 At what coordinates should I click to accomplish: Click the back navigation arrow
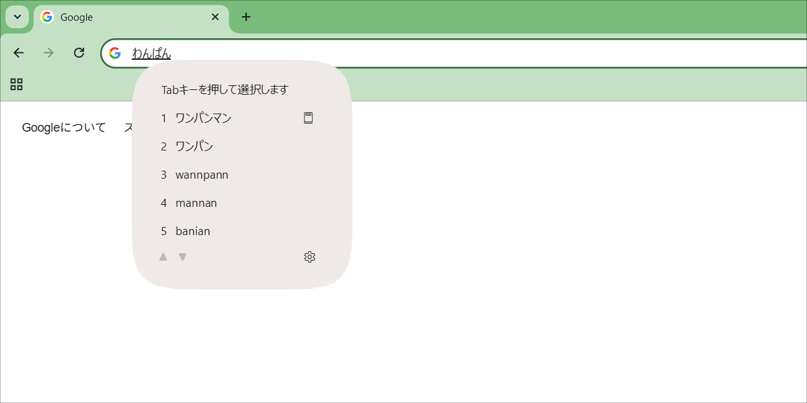(18, 52)
